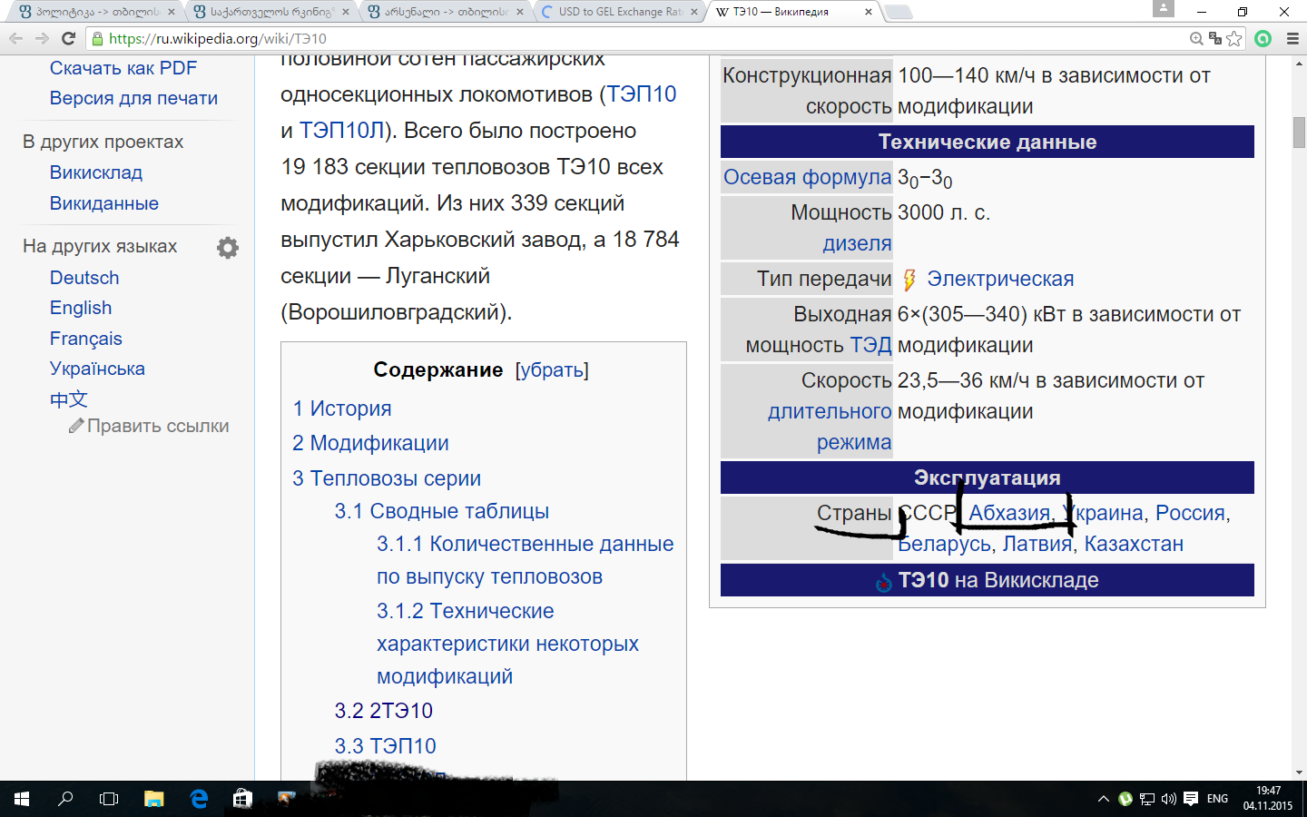Image resolution: width=1307 pixels, height=817 pixels.
Task: Open the Казахстан country link
Action: pos(1134,544)
